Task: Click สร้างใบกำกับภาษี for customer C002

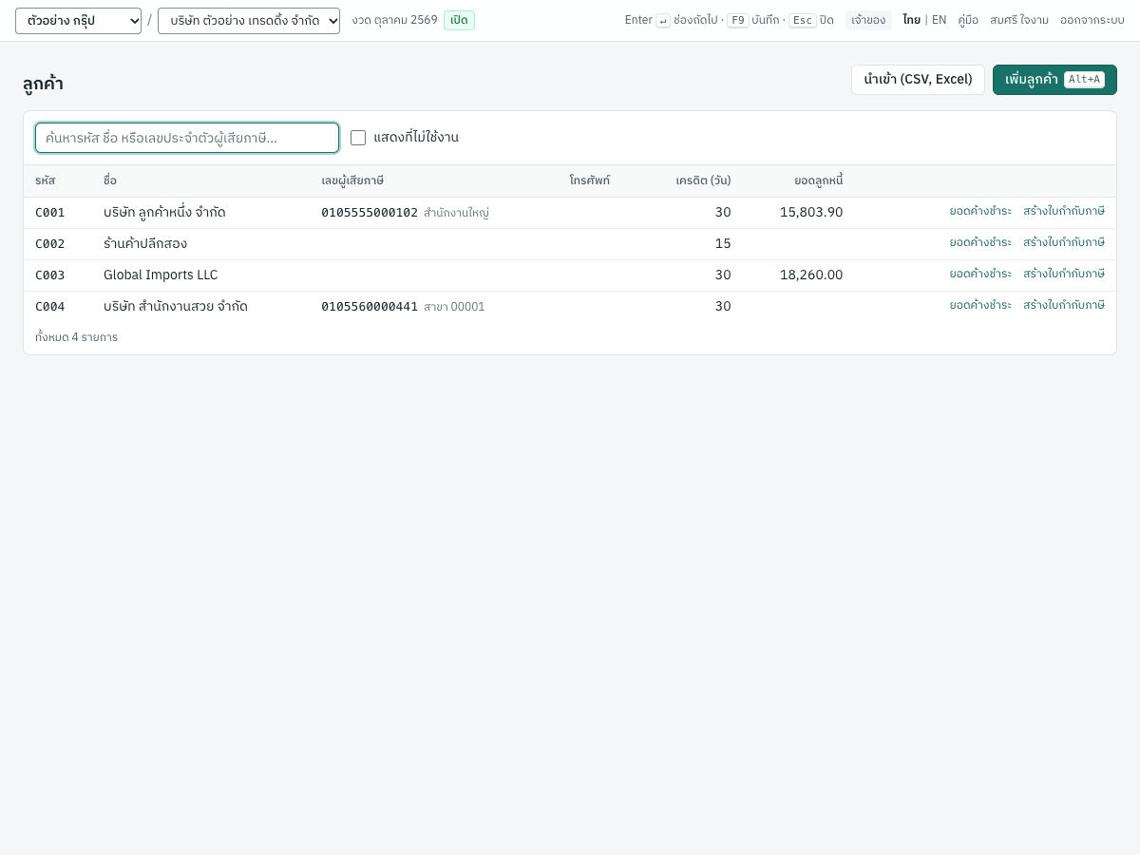Action: (1064, 242)
